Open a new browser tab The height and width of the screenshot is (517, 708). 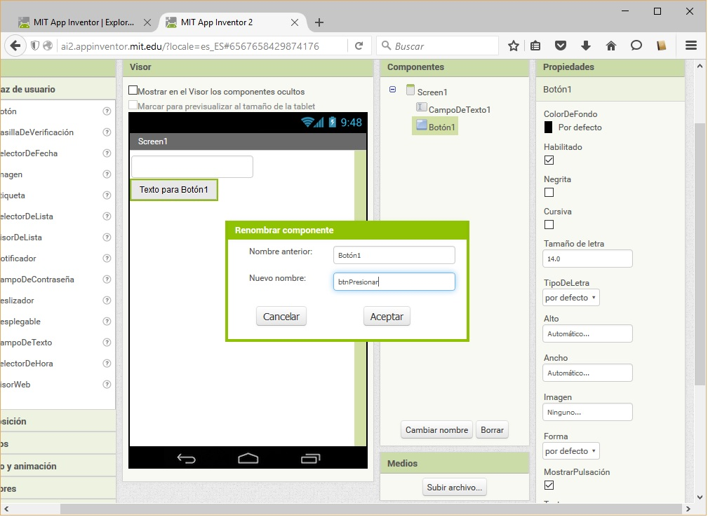coord(319,22)
